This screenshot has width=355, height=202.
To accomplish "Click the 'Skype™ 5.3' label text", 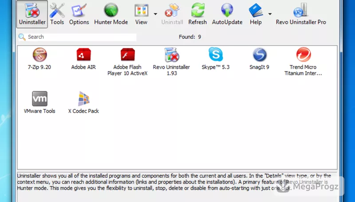I will click(216, 67).
